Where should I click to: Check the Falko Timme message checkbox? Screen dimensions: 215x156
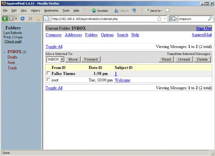48,73
